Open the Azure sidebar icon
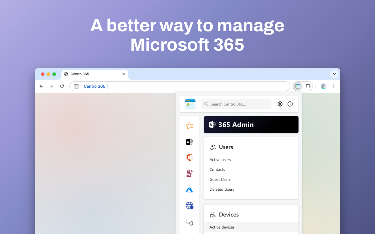This screenshot has height=234, width=375. 189,190
